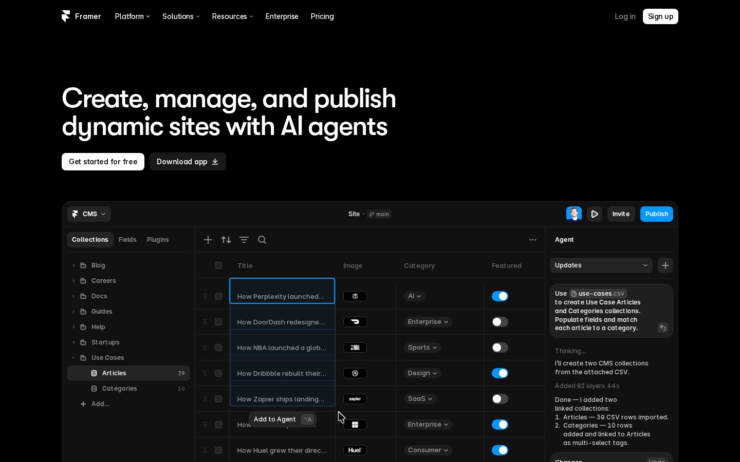
Task: Click the drag handle of the NBA row
Action: pos(205,348)
